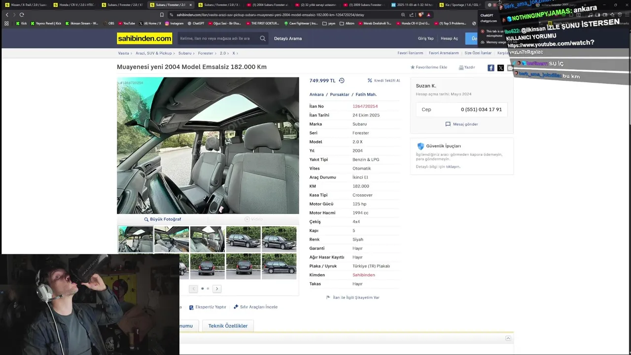
Task: Click the search input field
Action: [217, 38]
